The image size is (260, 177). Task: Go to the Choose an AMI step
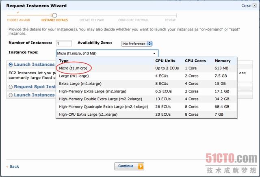click(x=18, y=20)
